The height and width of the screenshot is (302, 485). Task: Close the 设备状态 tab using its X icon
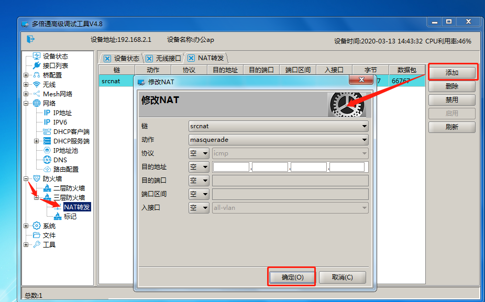click(107, 58)
